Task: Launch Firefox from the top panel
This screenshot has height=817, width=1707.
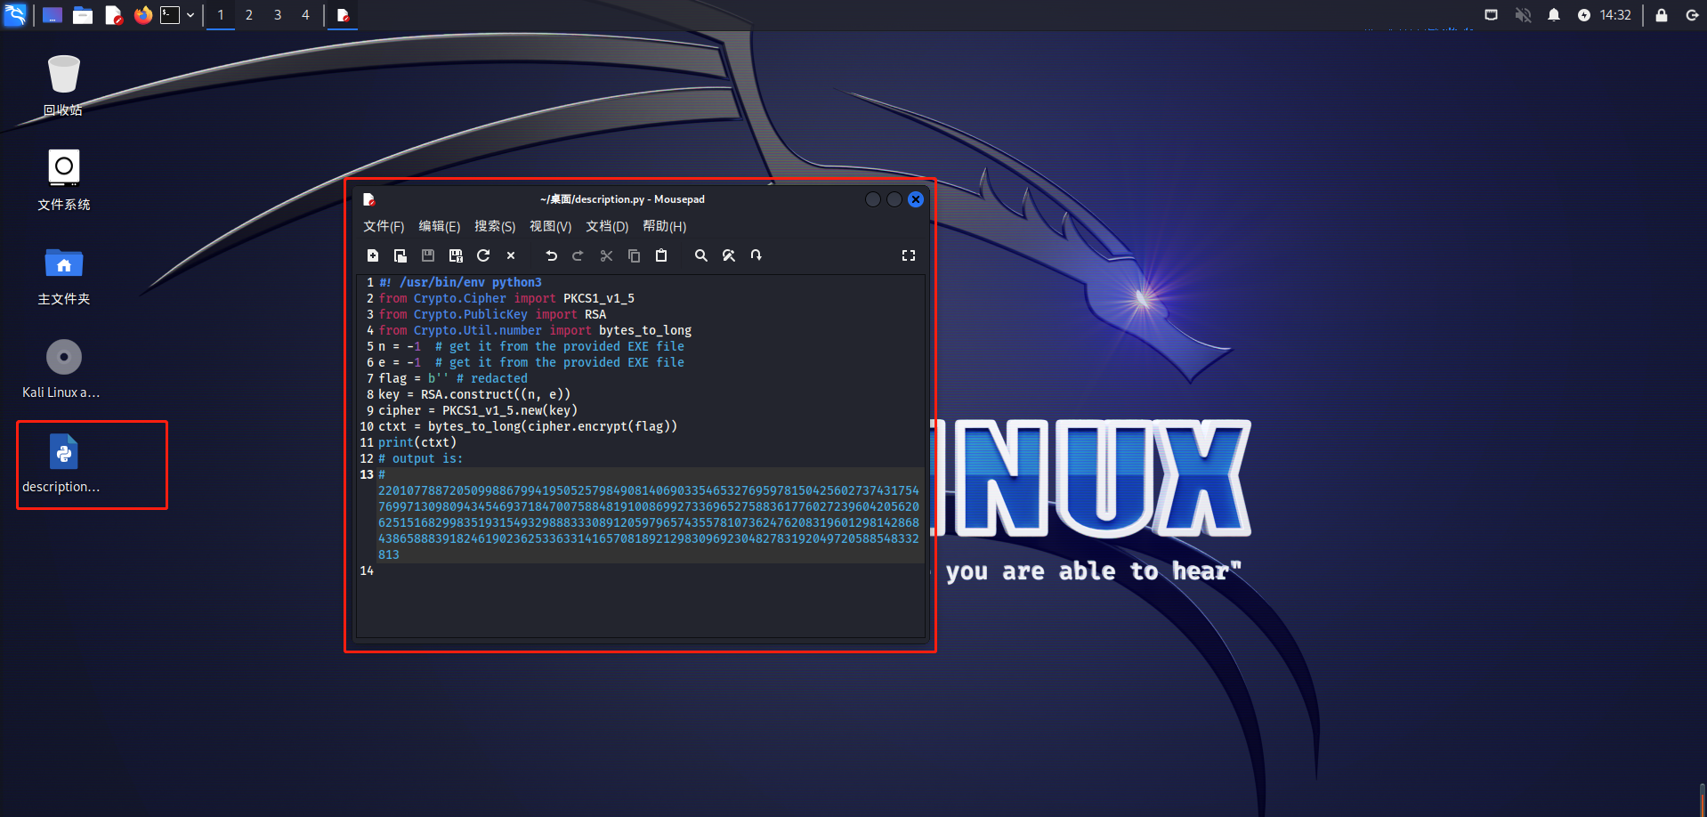Action: pos(142,15)
